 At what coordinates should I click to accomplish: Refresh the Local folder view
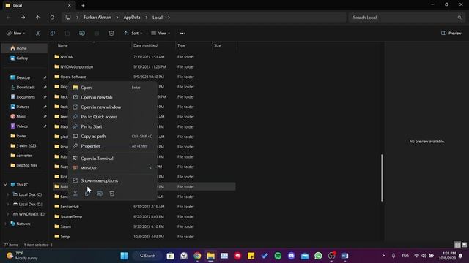point(52,18)
